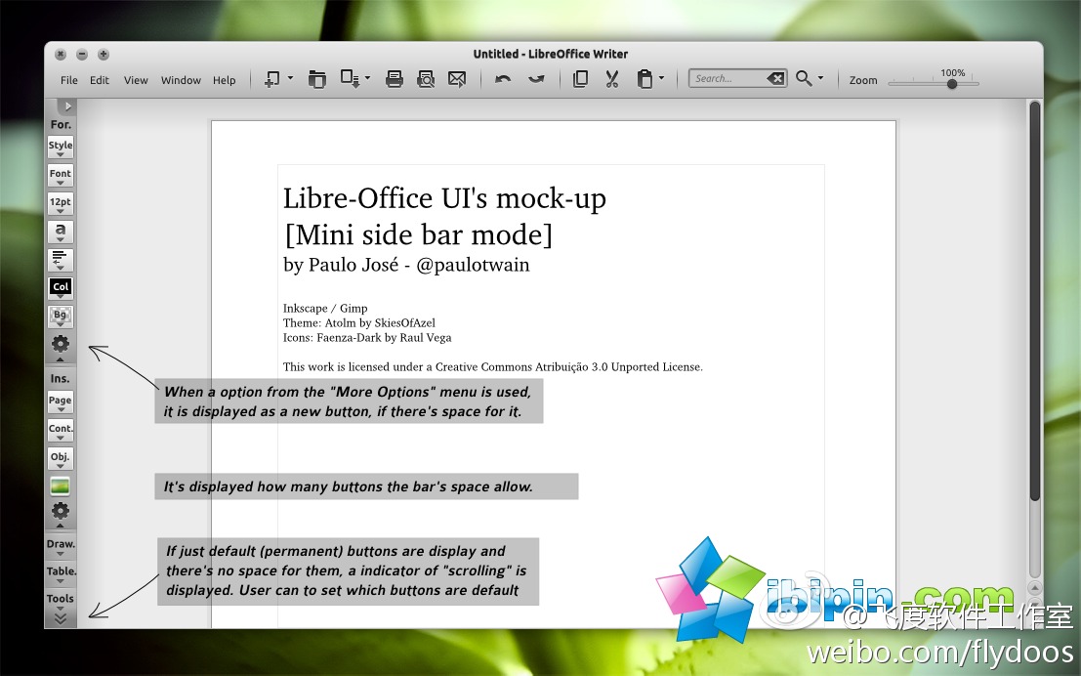Click the Print icon
Screen dimensions: 1081x676
pyautogui.click(x=395, y=79)
